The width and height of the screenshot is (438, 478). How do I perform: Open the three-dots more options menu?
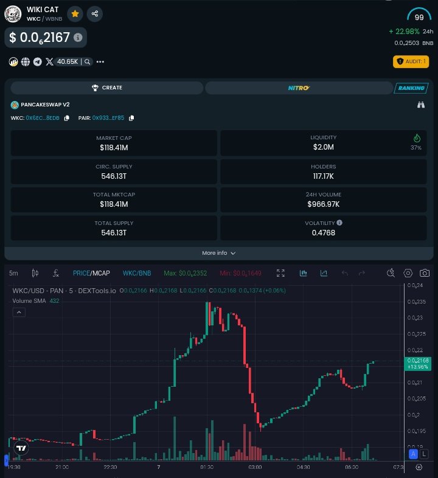pos(100,62)
